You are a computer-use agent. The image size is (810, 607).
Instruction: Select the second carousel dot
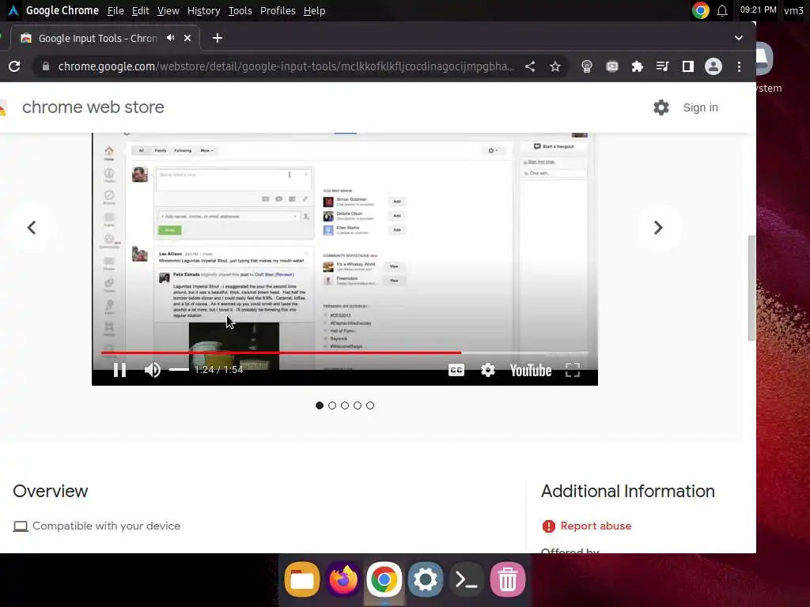pos(332,405)
